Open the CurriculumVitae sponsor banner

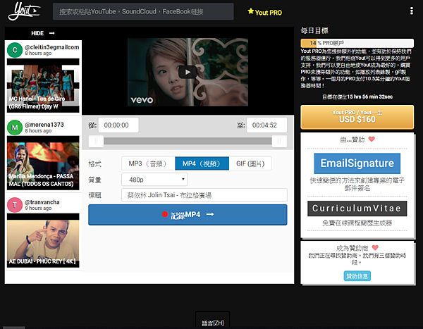click(x=357, y=209)
